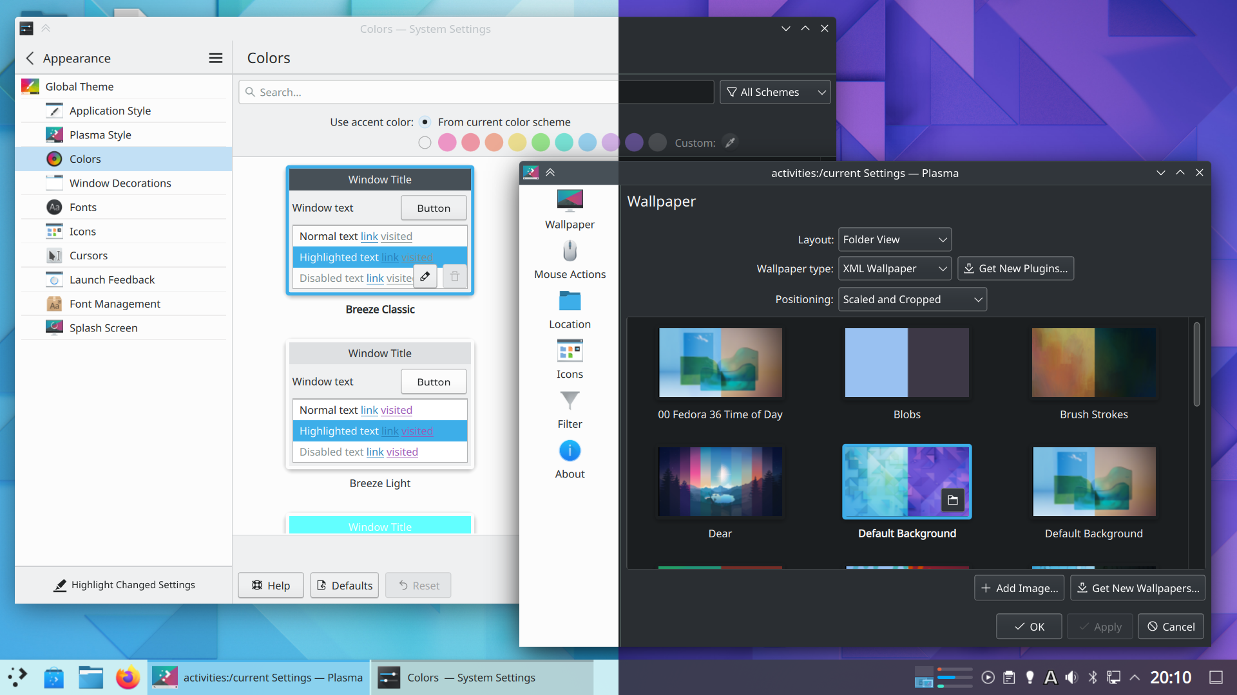
Task: Choose the green accent color swatch
Action: tap(541, 143)
